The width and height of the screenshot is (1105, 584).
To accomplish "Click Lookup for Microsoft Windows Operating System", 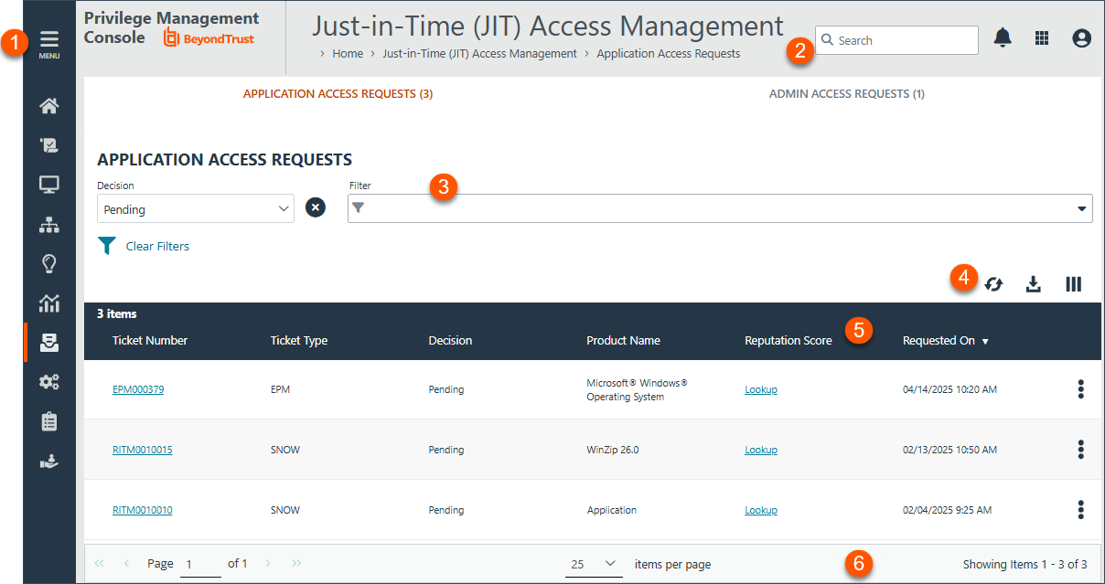I will point(761,389).
